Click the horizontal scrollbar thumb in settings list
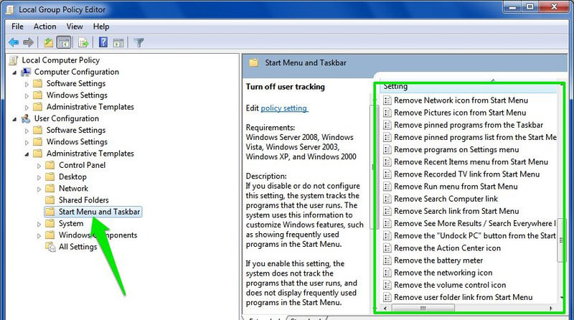574x320 pixels. [x=423, y=309]
